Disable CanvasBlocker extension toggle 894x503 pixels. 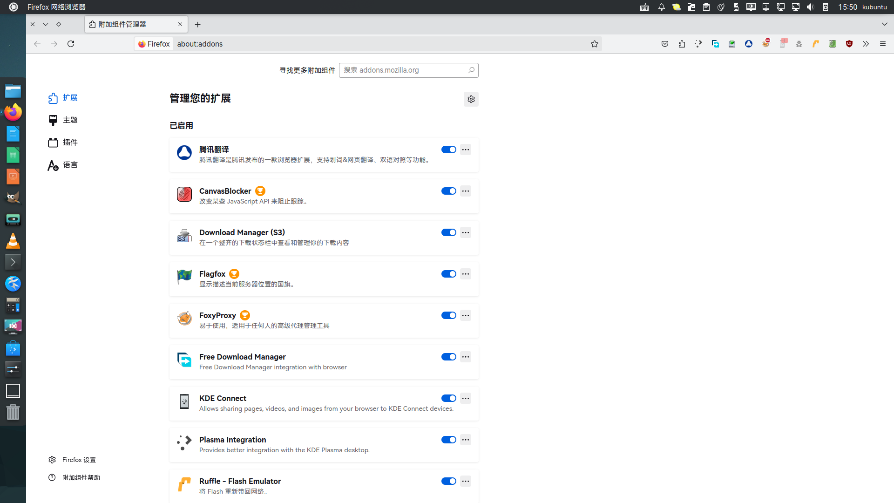449,191
